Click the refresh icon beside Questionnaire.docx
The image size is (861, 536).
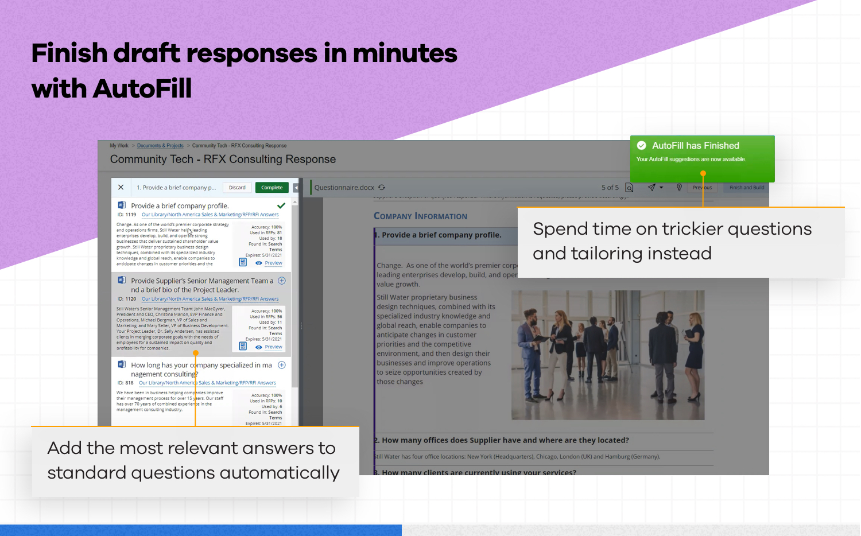pos(382,188)
